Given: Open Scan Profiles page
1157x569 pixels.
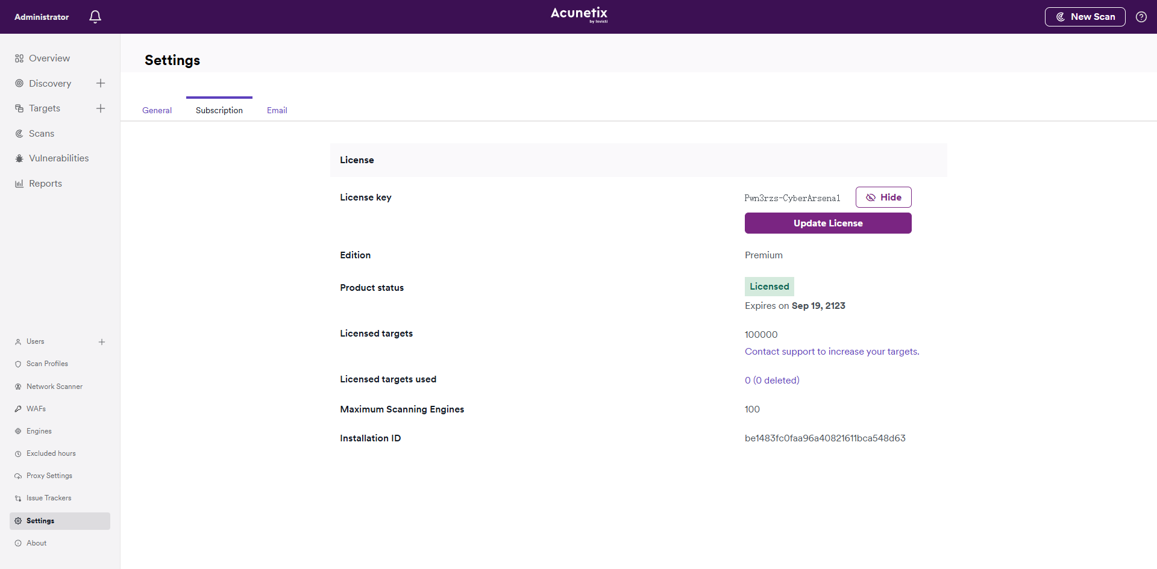Looking at the screenshot, I should (x=47, y=364).
